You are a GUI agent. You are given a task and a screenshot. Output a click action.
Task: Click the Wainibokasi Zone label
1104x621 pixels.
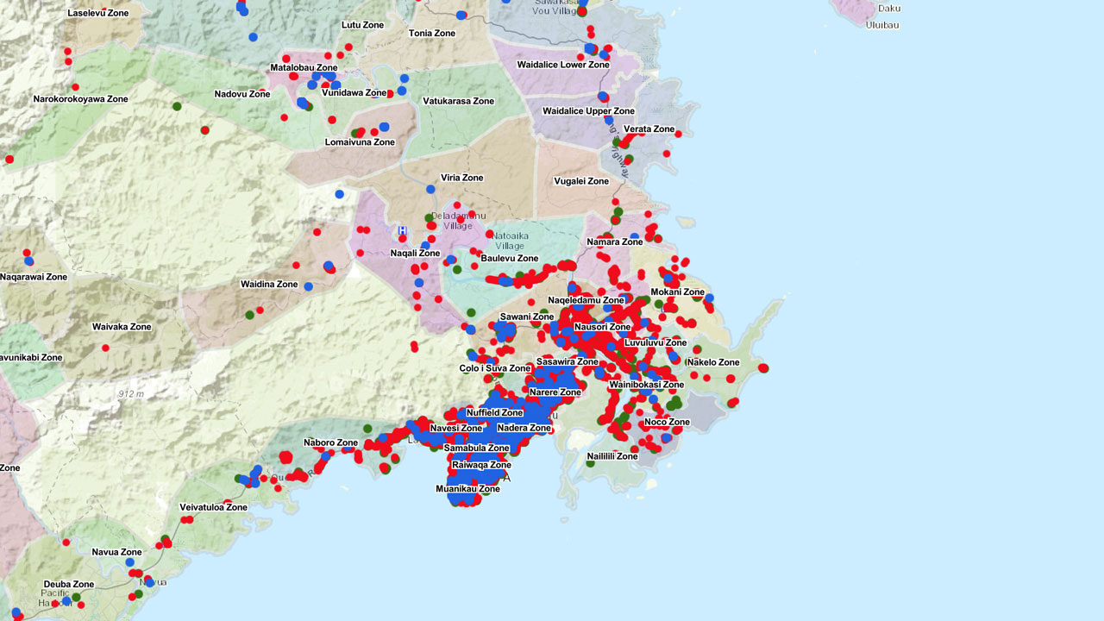click(647, 385)
